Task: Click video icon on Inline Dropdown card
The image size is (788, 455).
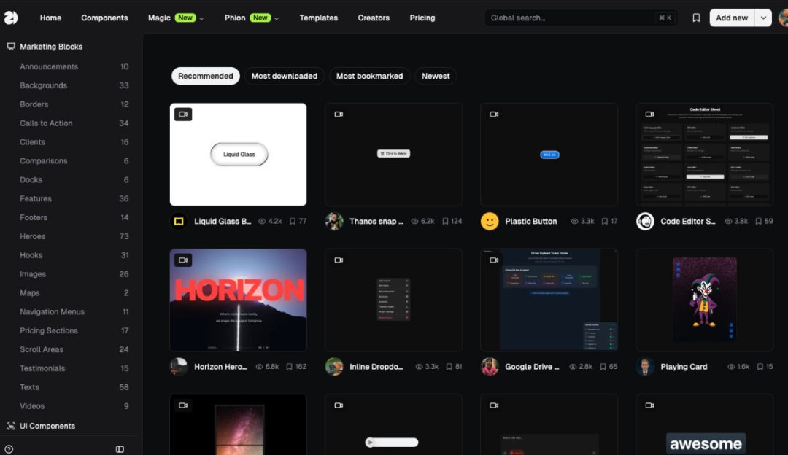Action: 339,260
